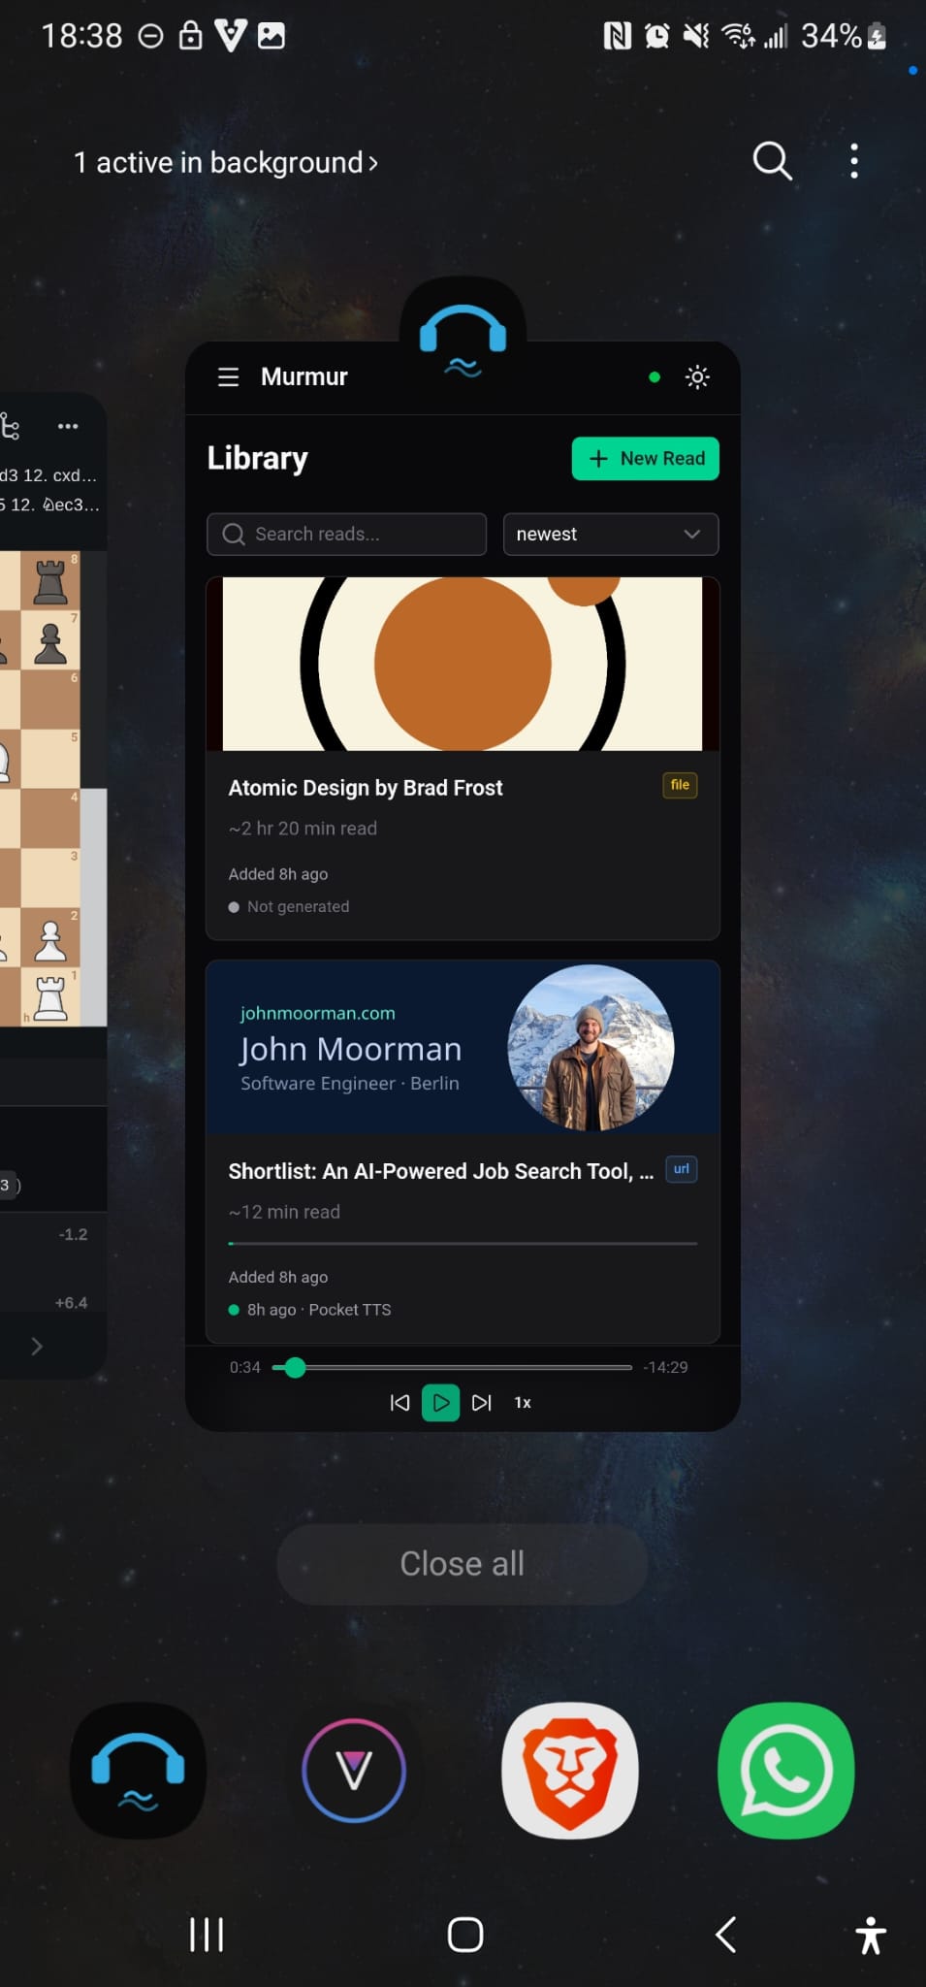
Task: Tap the black rook on chess board
Action: 50,582
